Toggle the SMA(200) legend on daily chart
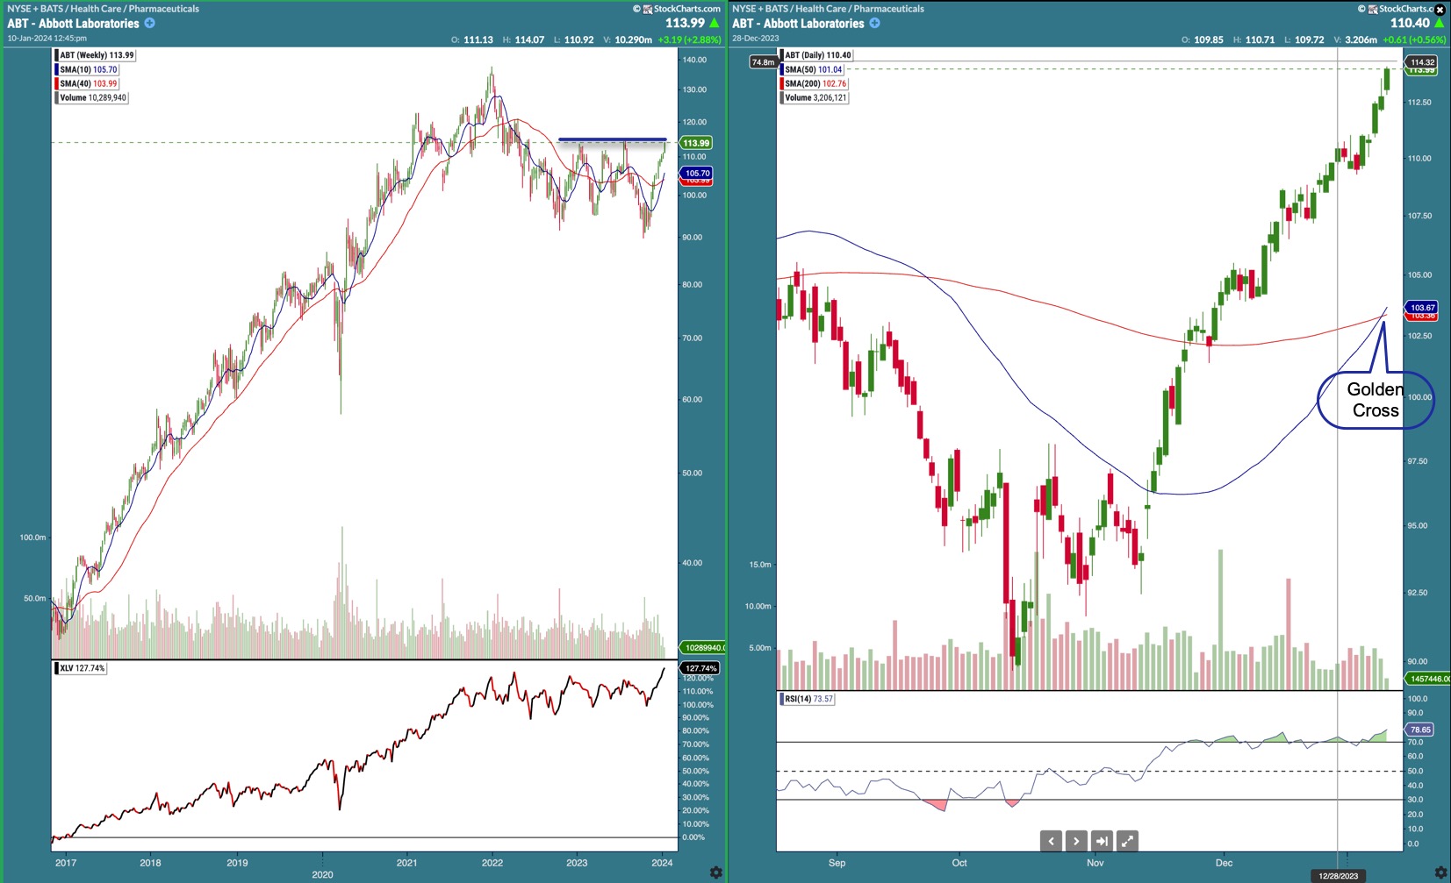Image resolution: width=1451 pixels, height=883 pixels. pos(815,83)
